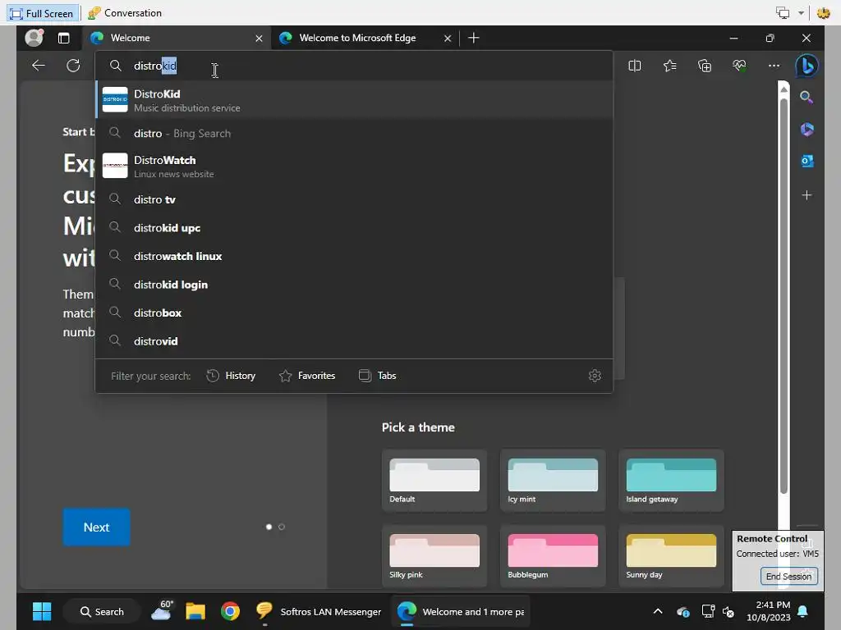841x630 pixels.
Task: Choose the distro tv suggestion
Action: tap(354, 199)
